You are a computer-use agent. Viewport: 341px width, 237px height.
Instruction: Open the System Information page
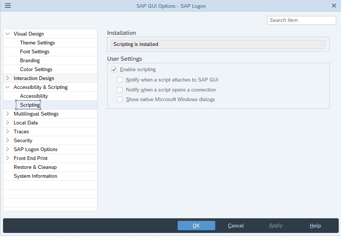tap(35, 176)
